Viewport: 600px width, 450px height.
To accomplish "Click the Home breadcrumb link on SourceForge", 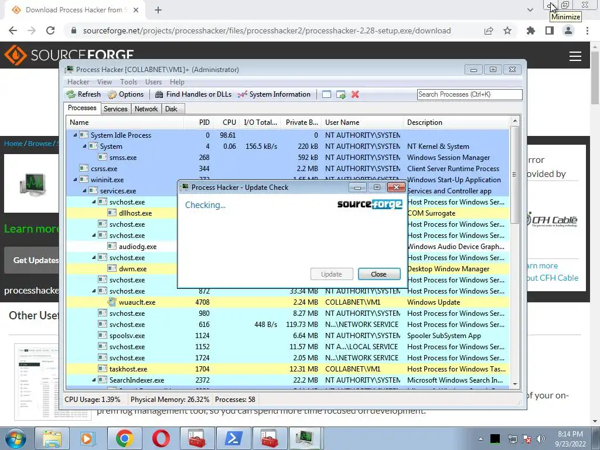I will point(13,144).
